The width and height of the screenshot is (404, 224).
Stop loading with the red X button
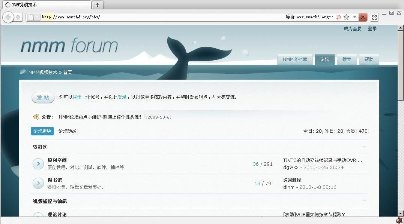point(363,17)
